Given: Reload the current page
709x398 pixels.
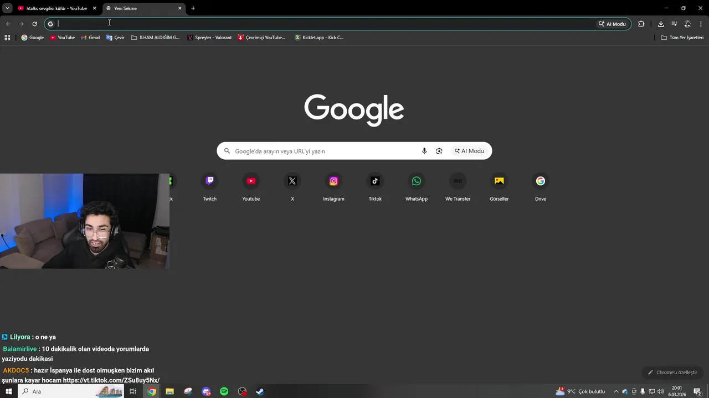Looking at the screenshot, I should [34, 24].
